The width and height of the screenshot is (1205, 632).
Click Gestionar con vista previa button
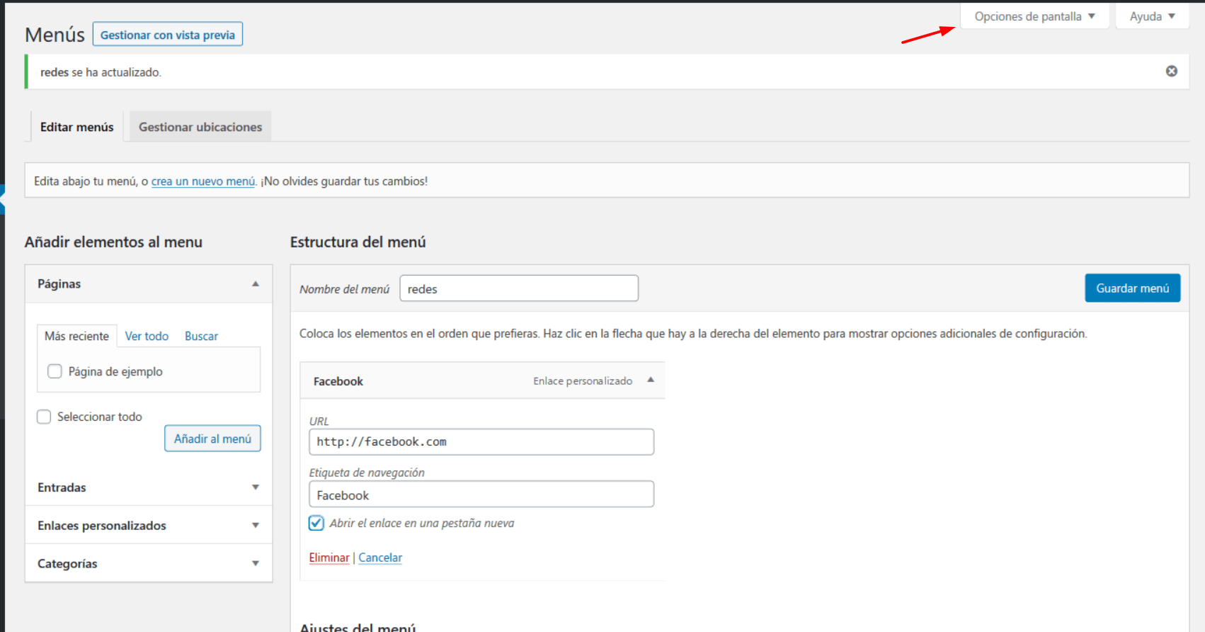[168, 35]
